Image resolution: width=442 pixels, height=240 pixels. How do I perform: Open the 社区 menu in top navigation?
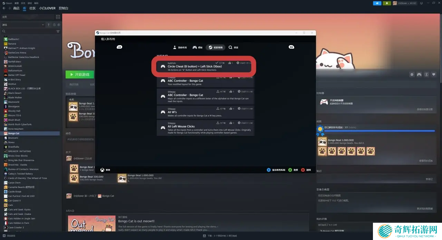tap(32, 8)
